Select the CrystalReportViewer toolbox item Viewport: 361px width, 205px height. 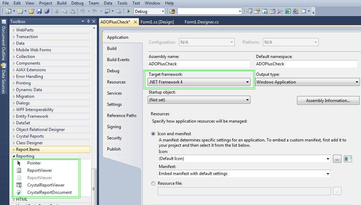(46, 185)
